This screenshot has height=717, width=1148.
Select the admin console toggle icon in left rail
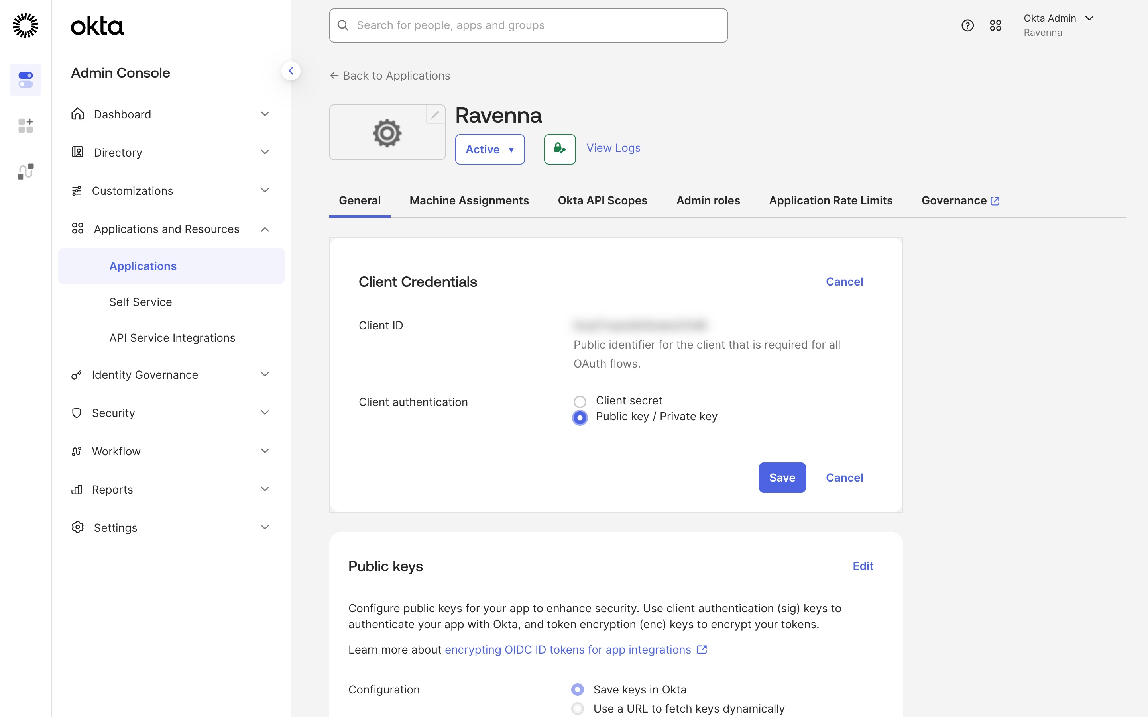coord(26,80)
